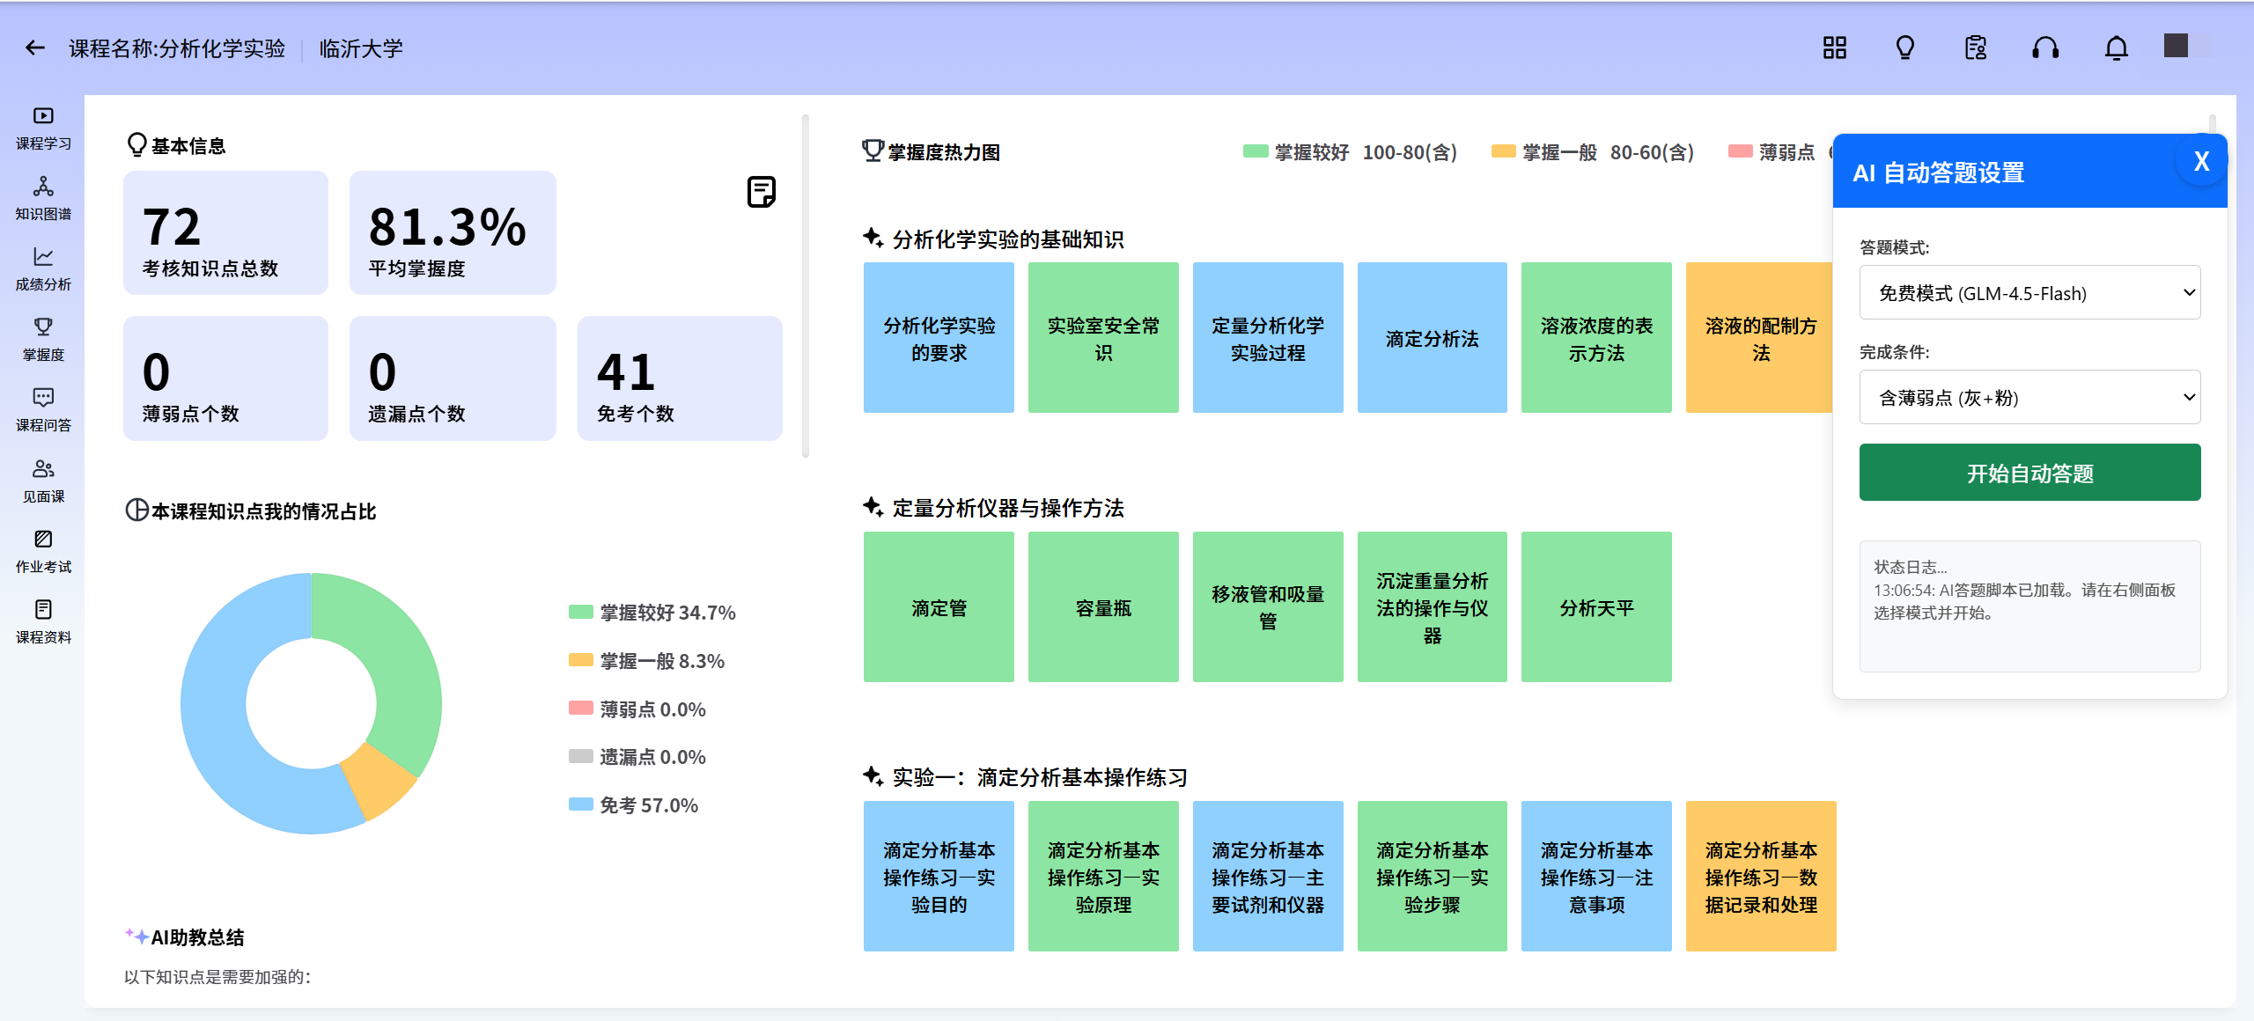Click the user avatar in header
Screen dimensions: 2254x1021
tap(2177, 46)
